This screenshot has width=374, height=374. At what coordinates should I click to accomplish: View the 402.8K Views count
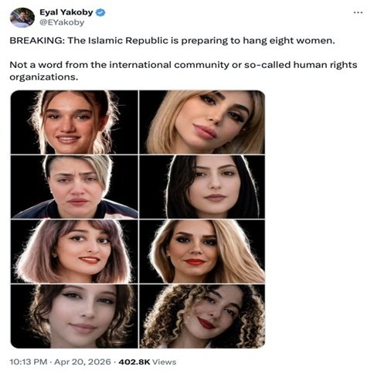[x=148, y=362]
